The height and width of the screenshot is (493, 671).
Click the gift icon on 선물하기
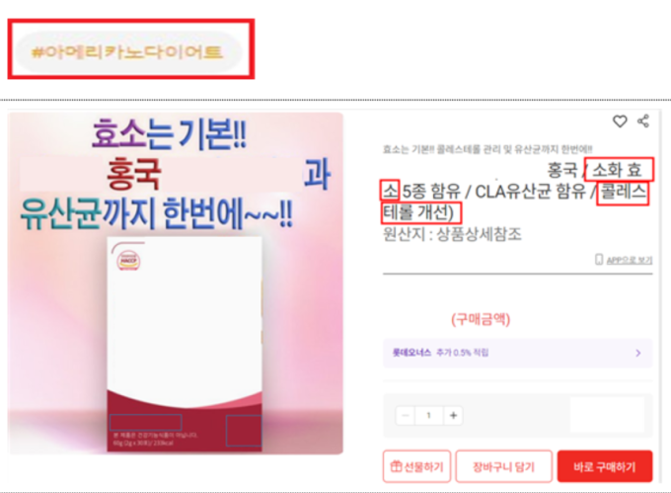coord(397,466)
